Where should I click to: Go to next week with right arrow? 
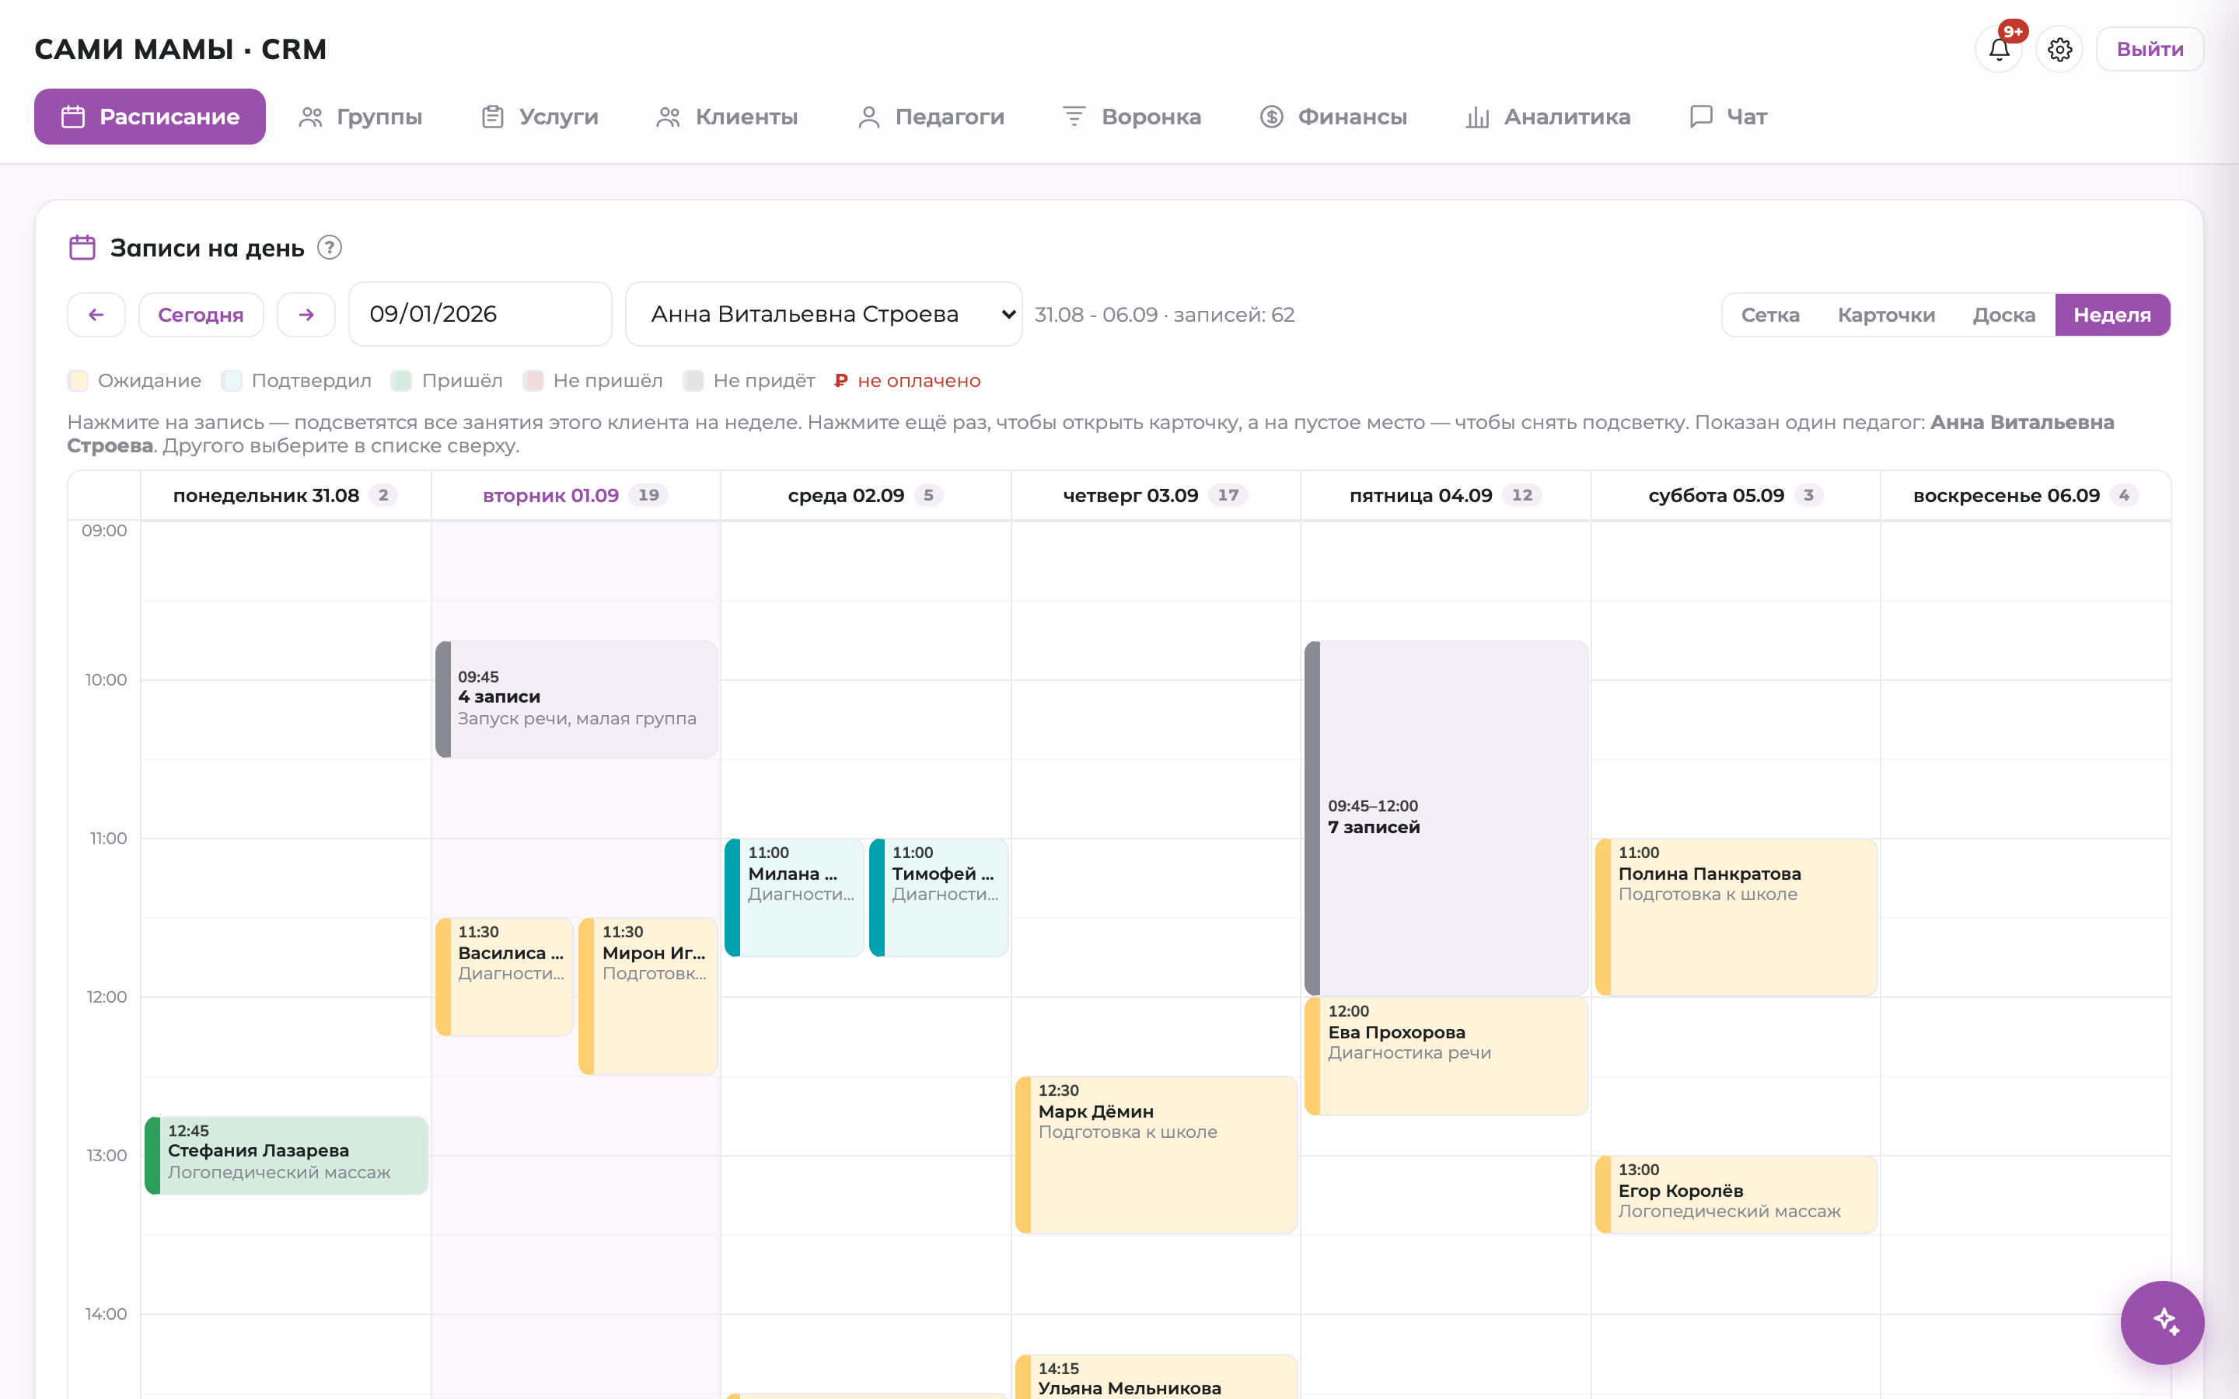coord(306,315)
